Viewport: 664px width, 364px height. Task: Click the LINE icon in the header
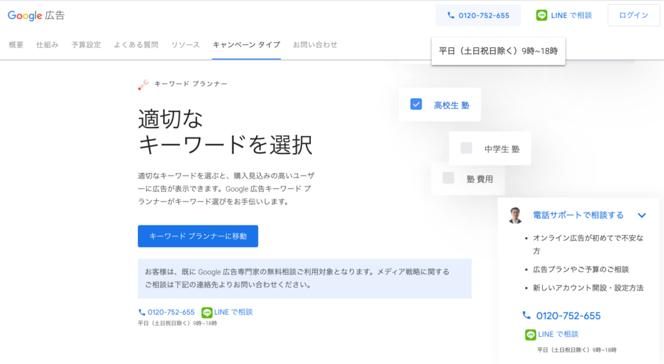541,16
